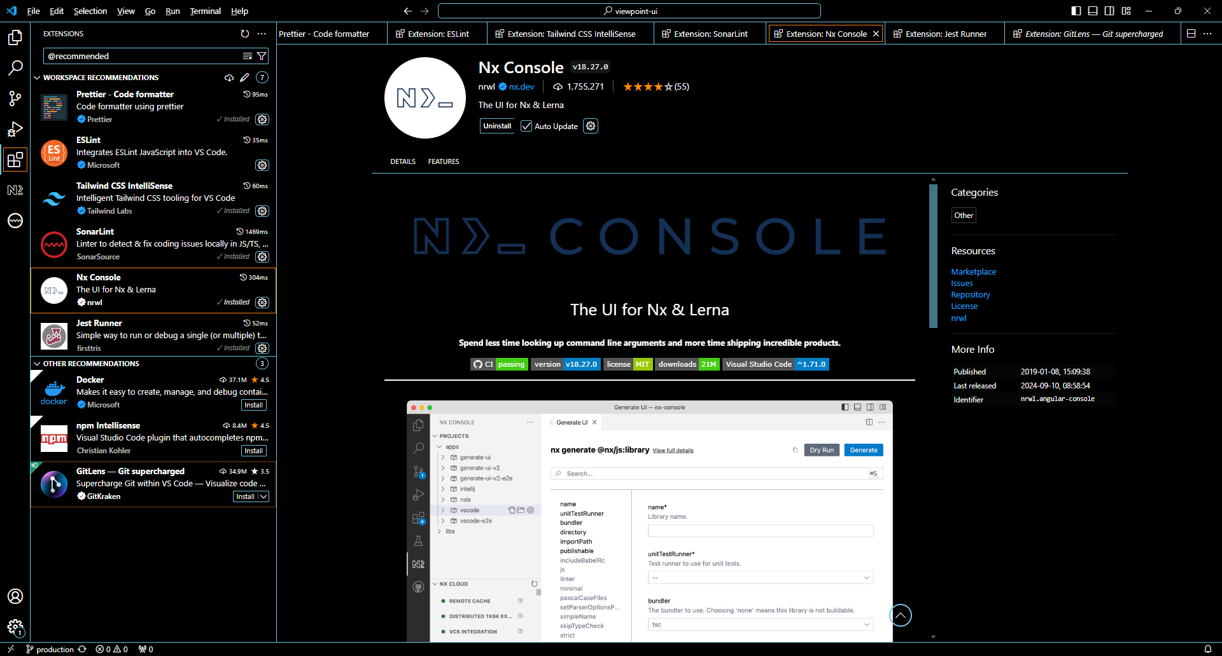The image size is (1222, 656).
Task: Toggle primary side bar visibility
Action: click(1076, 11)
